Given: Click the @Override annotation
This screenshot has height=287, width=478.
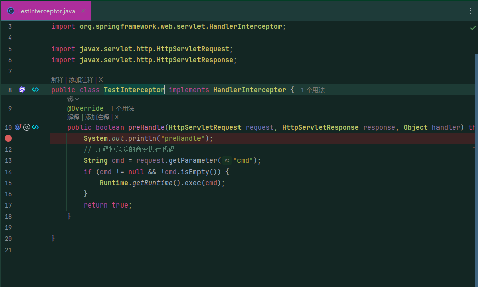Looking at the screenshot, I should [x=86, y=109].
